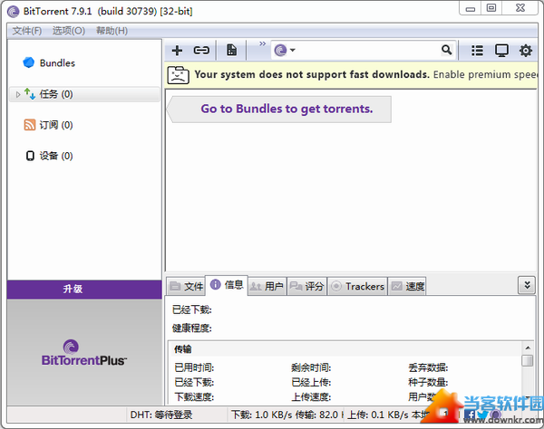Screen dimensions: 544x429
Task: Click the BitTorrent search provider logo
Action: [x=280, y=50]
